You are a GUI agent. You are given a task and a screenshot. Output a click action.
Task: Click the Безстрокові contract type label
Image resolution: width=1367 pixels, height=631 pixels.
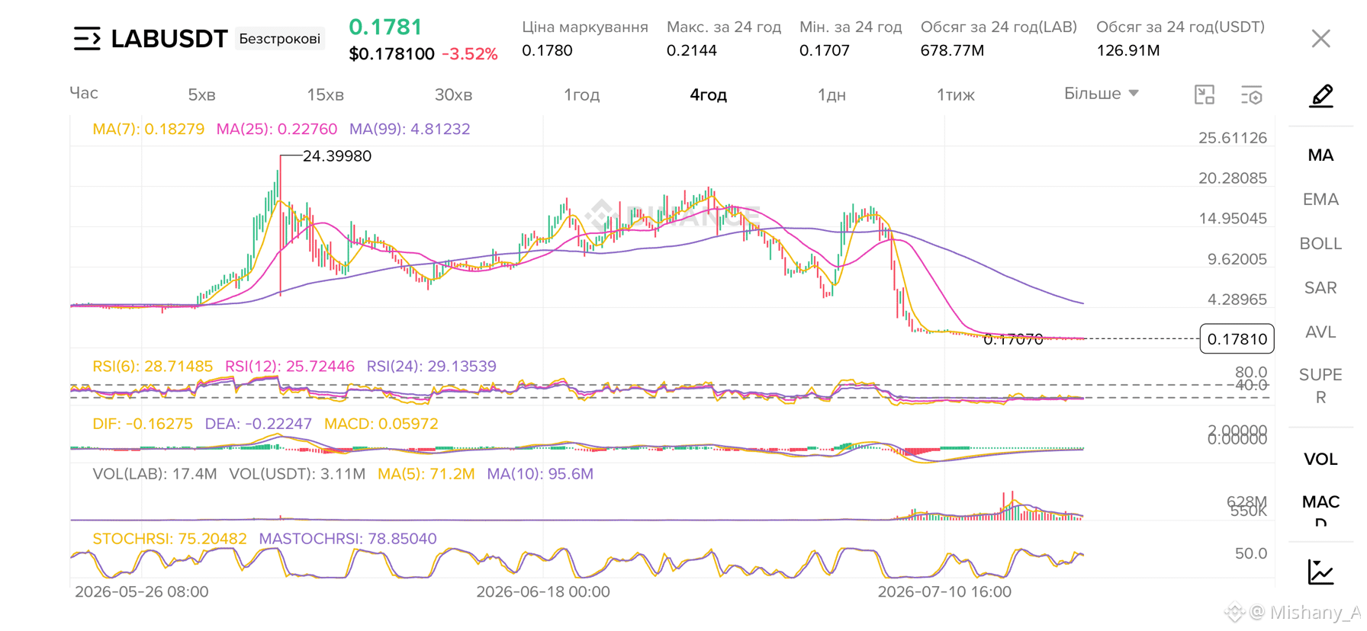pyautogui.click(x=280, y=39)
